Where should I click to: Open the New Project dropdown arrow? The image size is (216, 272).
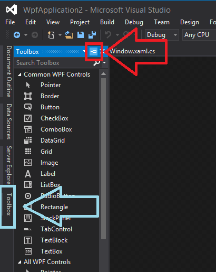click(x=60, y=35)
